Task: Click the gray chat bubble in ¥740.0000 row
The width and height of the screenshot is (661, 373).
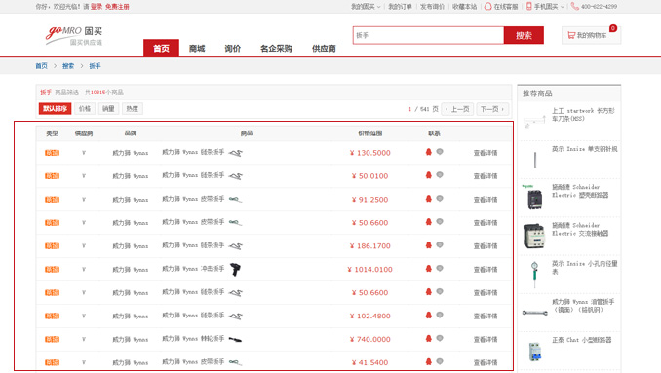Action: click(440, 338)
